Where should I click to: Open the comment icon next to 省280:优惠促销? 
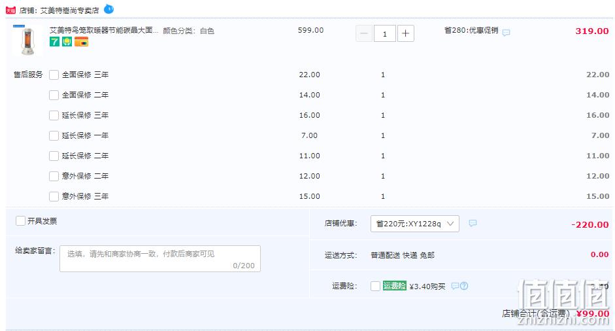506,33
